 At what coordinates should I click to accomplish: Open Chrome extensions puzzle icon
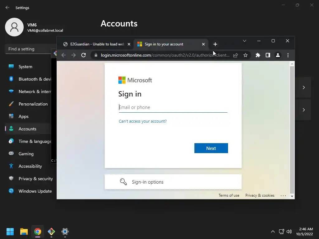point(258,55)
